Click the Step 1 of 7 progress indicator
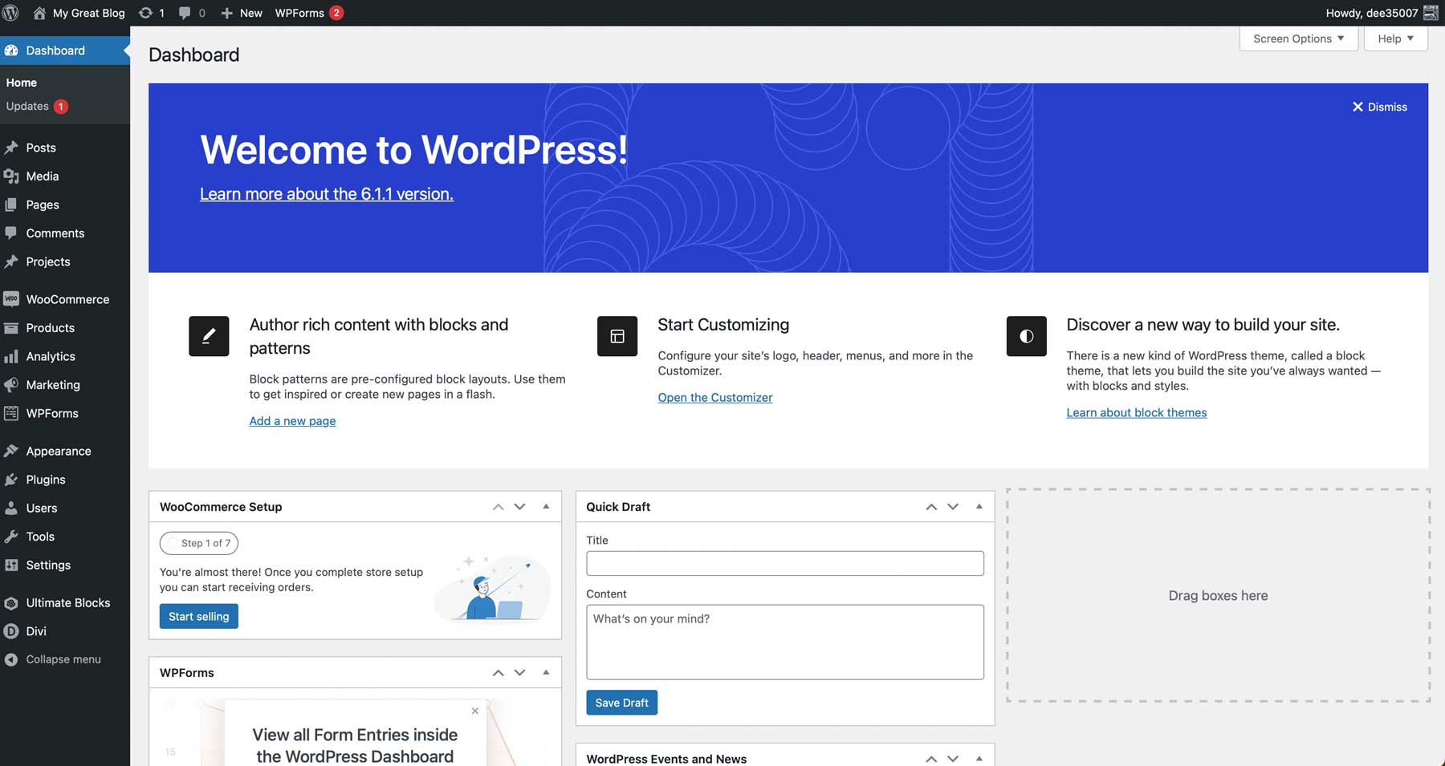Viewport: 1445px width, 766px height. [198, 543]
